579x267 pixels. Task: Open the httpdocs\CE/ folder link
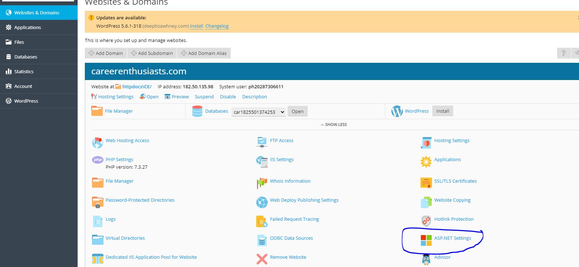tap(137, 86)
